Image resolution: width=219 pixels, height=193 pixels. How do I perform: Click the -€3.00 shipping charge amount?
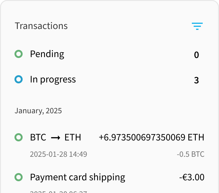coord(192,177)
